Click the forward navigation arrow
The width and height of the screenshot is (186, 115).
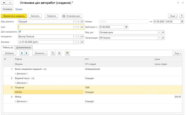(x=9, y=3)
